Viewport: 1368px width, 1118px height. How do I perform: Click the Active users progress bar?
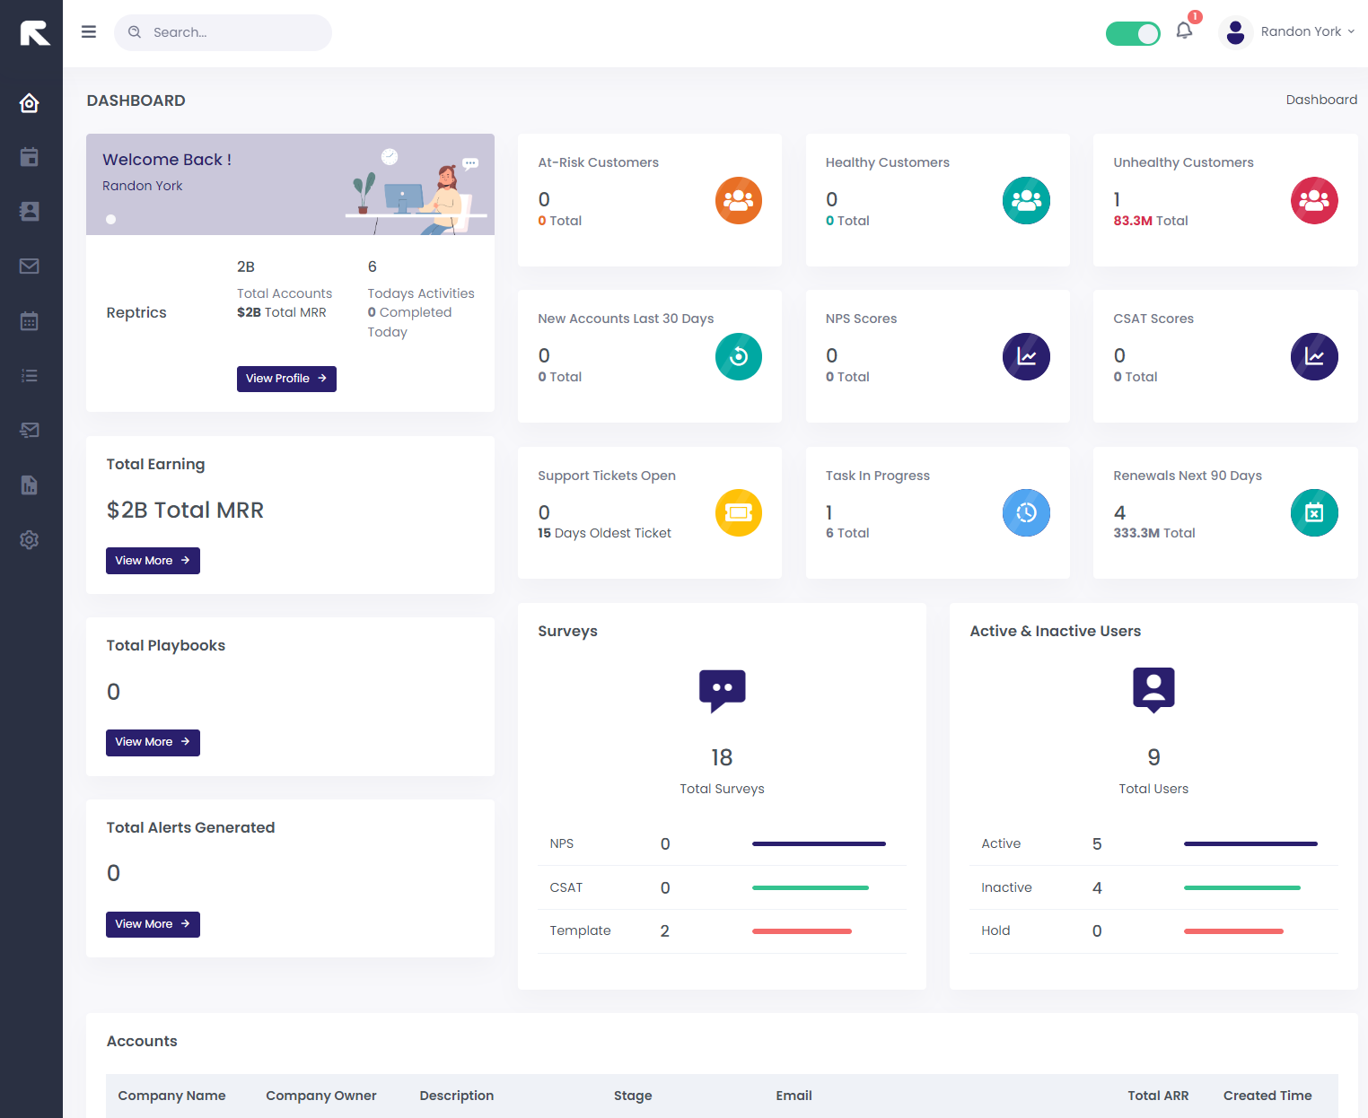pos(1250,844)
